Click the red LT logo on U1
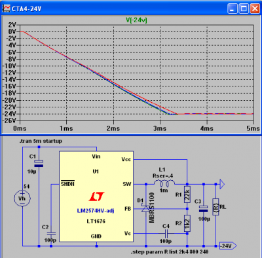This screenshot has width=262, height=258. coord(96,196)
